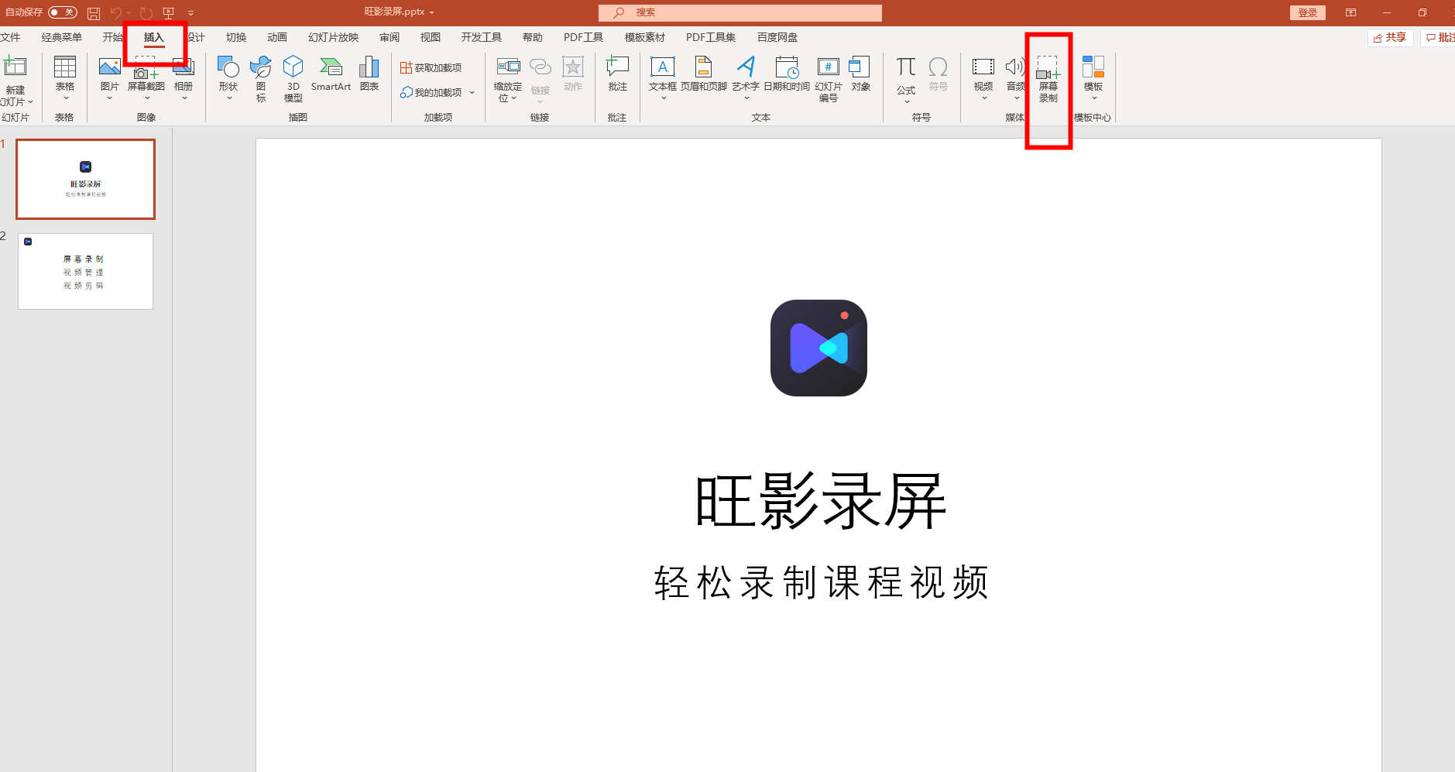Insert WordArt (艺术字)
Viewport: 1455px width, 772px height.
(746, 77)
